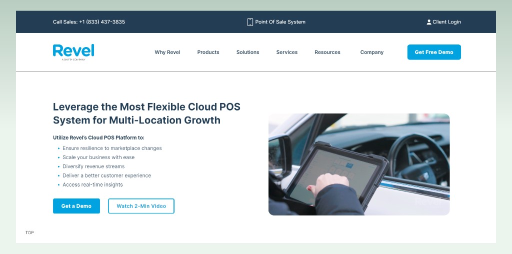Open the Why Revel menu
This screenshot has width=512, height=254.
(x=167, y=52)
